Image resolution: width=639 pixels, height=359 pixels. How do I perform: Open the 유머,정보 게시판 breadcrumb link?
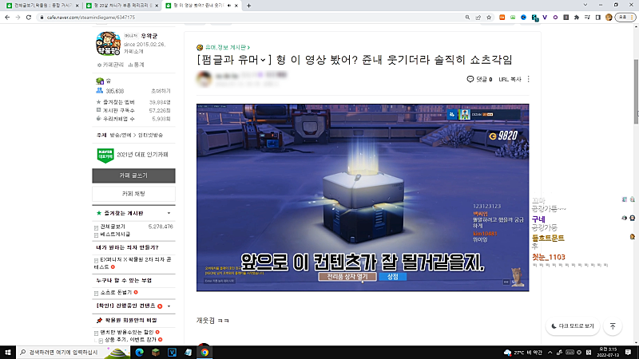tap(228, 48)
